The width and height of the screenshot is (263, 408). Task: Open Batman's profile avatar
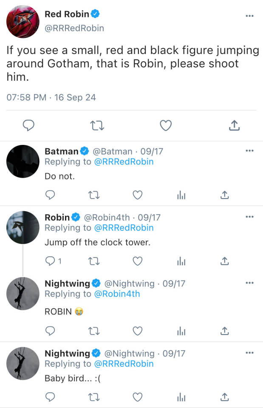point(23,161)
